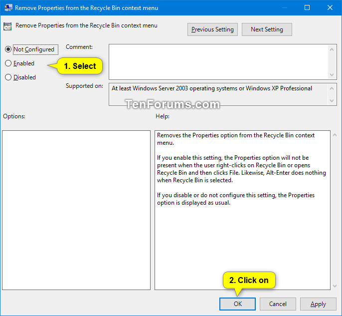Click the Help description text area
Screen dimensions: 342x316
click(x=242, y=210)
